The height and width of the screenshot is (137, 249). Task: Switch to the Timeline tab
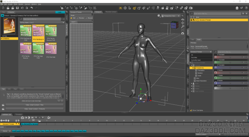[19, 114]
